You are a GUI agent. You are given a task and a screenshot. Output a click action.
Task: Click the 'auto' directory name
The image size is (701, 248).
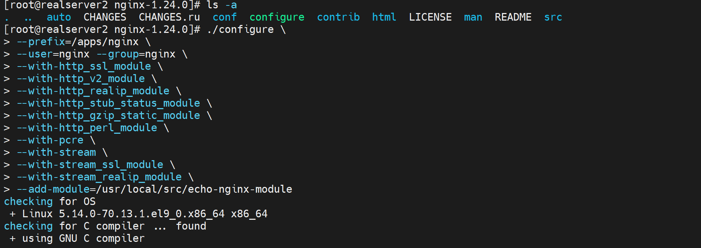click(59, 17)
